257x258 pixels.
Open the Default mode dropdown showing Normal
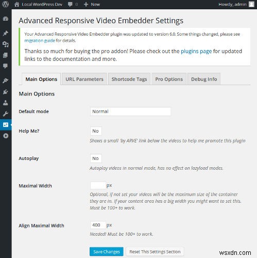[130, 111]
